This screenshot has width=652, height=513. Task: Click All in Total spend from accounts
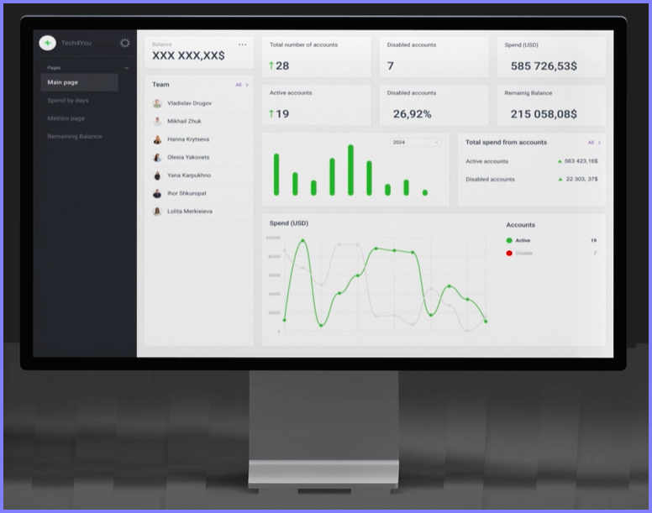pos(594,143)
